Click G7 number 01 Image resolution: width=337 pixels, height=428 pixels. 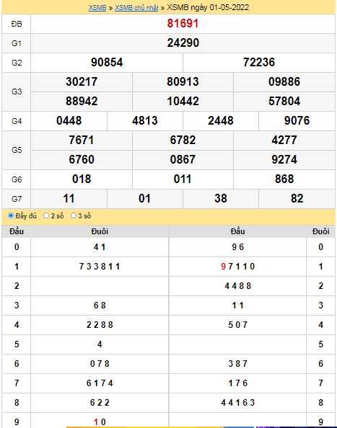click(145, 198)
